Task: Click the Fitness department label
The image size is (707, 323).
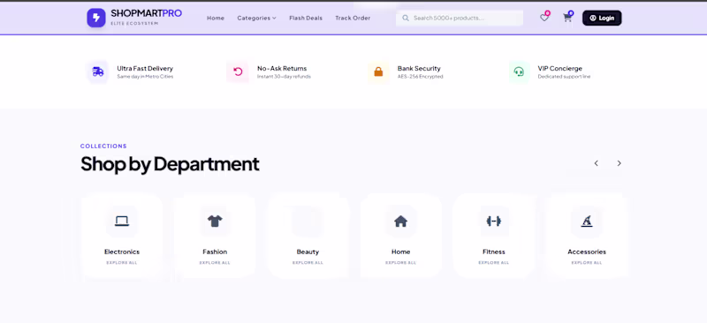Action: pyautogui.click(x=494, y=252)
